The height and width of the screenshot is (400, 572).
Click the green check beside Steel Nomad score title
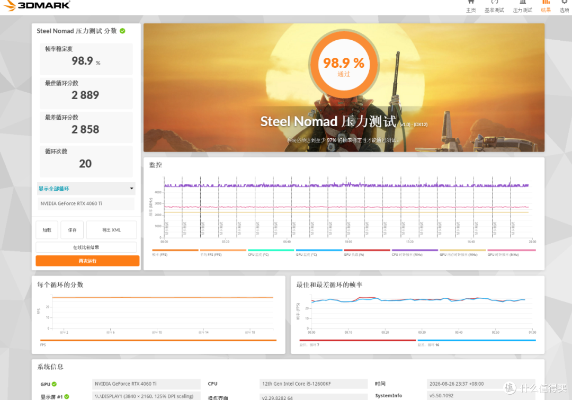122,31
